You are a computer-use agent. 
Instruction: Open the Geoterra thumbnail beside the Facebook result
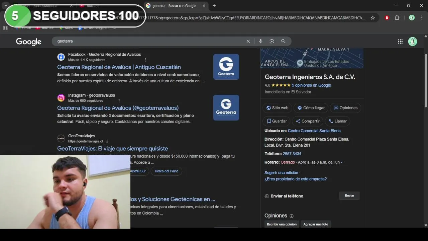point(226,67)
